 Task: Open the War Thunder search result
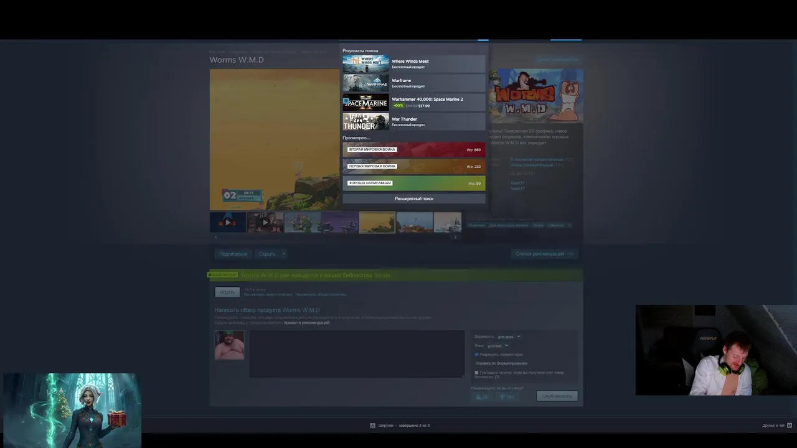(x=413, y=121)
